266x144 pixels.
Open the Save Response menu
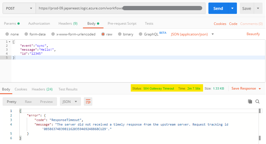(x=246, y=88)
